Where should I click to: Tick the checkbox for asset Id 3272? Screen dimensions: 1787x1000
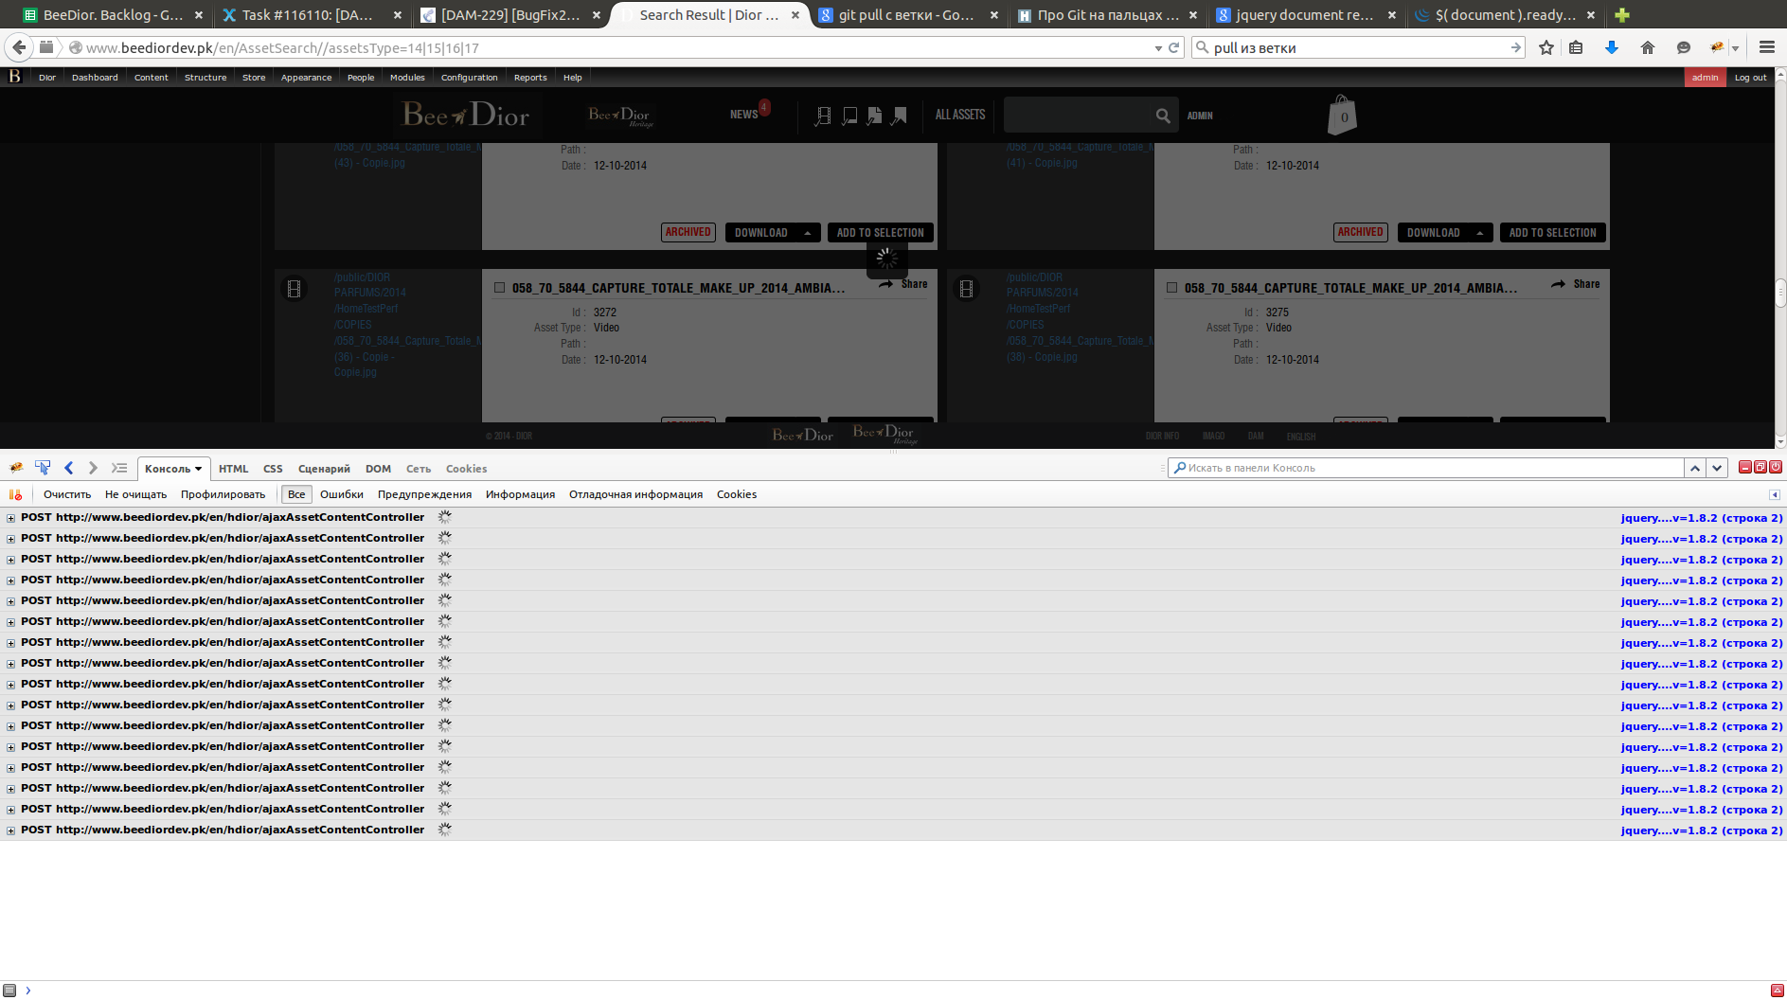(x=499, y=288)
